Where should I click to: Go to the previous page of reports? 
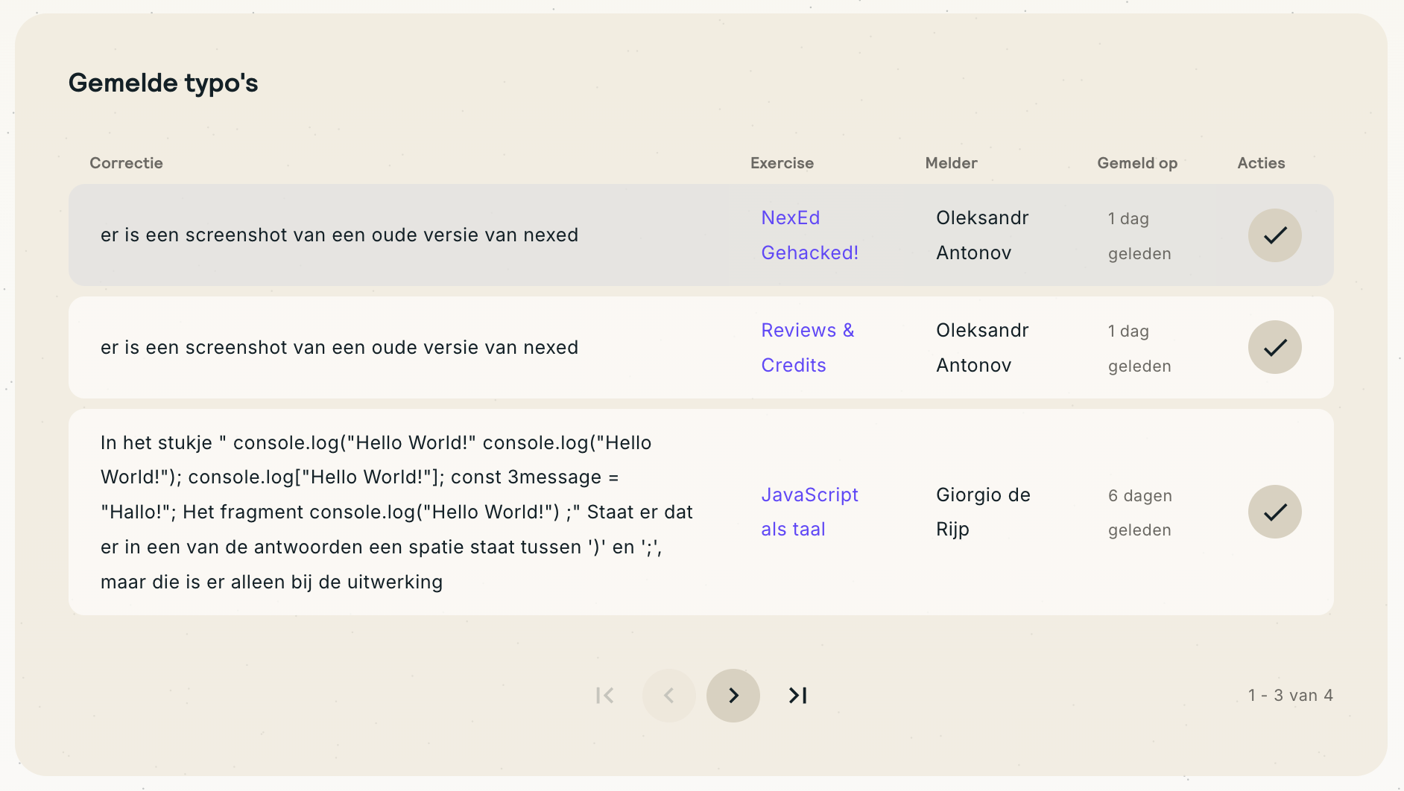click(x=668, y=695)
